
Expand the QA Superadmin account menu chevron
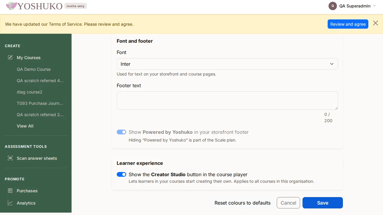374,6
